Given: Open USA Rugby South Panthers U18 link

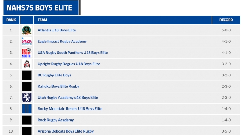Looking at the screenshot, I should pyautogui.click(x=73, y=53).
